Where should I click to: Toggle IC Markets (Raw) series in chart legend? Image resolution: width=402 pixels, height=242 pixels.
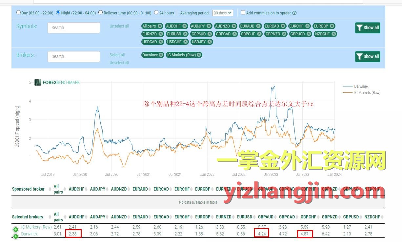click(x=362, y=93)
